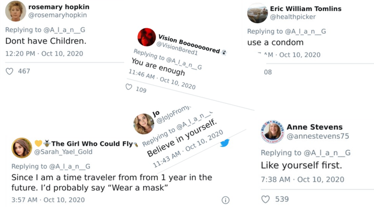
Task: Open the @Sarah_Yael_Gold handle
Action: (x=63, y=152)
